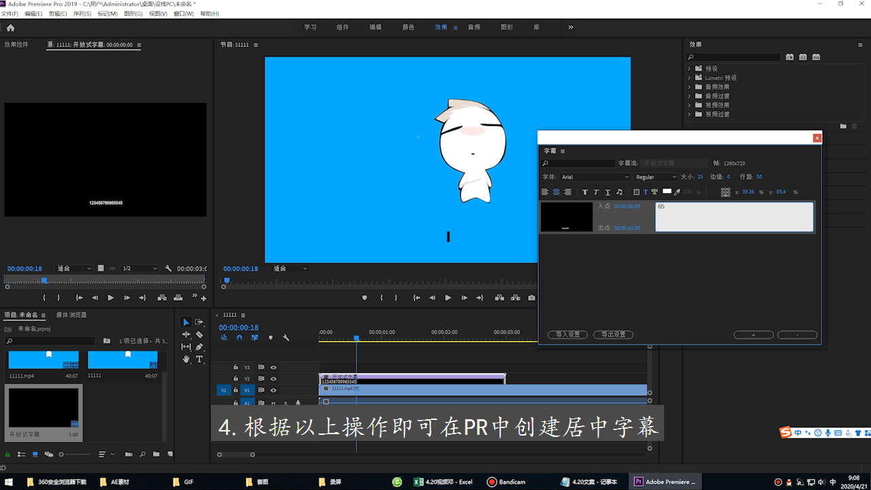Click caption text box containing 65
Viewport: 871px width, 490px height.
734,217
